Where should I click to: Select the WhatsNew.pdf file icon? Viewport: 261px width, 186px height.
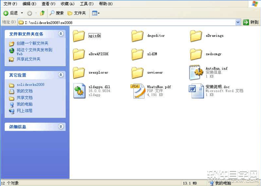coord(138,91)
